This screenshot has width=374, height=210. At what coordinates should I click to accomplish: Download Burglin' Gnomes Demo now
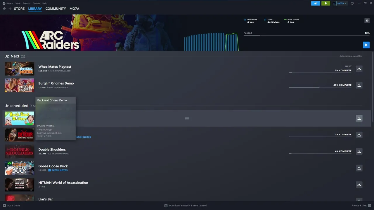(359, 85)
